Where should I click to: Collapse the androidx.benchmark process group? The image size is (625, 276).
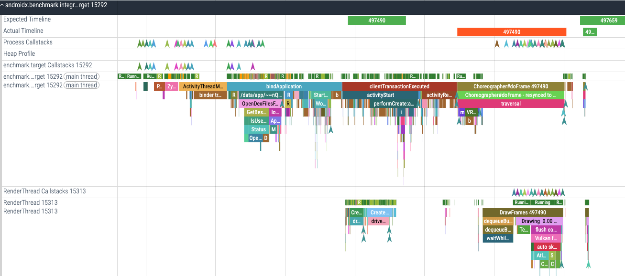coord(2,5)
